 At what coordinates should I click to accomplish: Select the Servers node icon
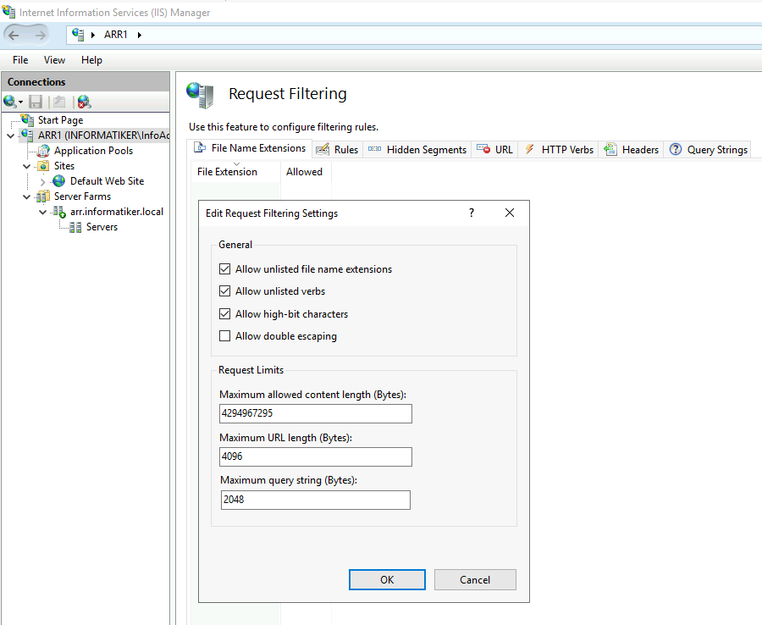tap(75, 227)
